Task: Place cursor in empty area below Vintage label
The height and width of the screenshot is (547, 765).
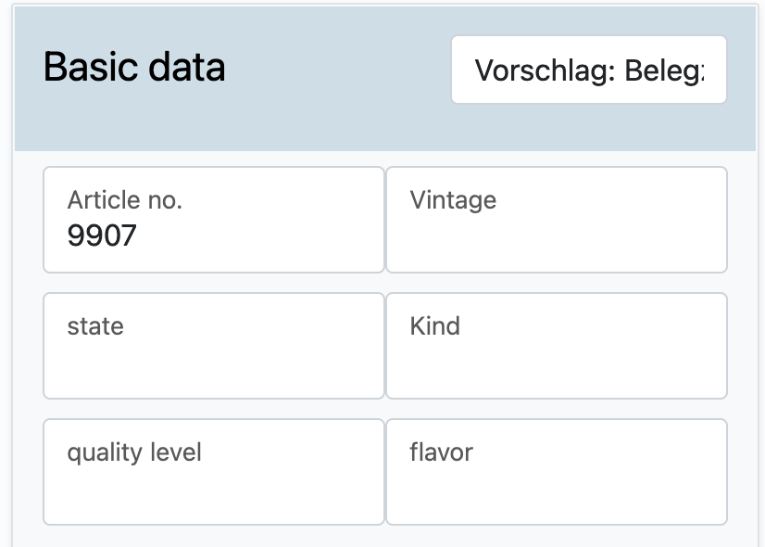Action: pyautogui.click(x=556, y=243)
